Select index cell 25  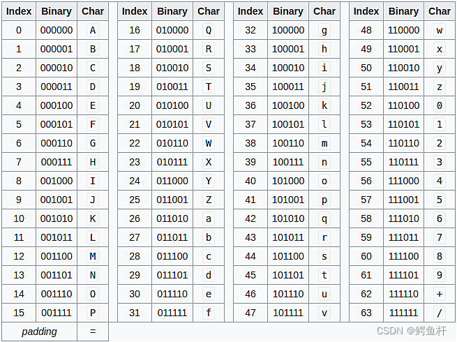135,200
